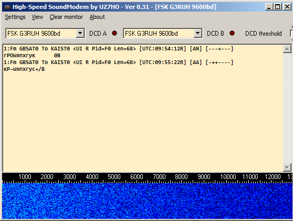Click the DCD A red indicator light
The height and width of the screenshot is (221, 293).
click(x=114, y=33)
